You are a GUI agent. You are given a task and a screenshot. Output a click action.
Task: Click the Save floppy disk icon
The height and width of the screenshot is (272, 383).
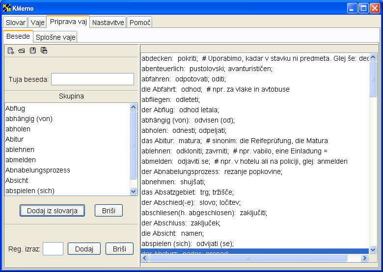pyautogui.click(x=33, y=50)
